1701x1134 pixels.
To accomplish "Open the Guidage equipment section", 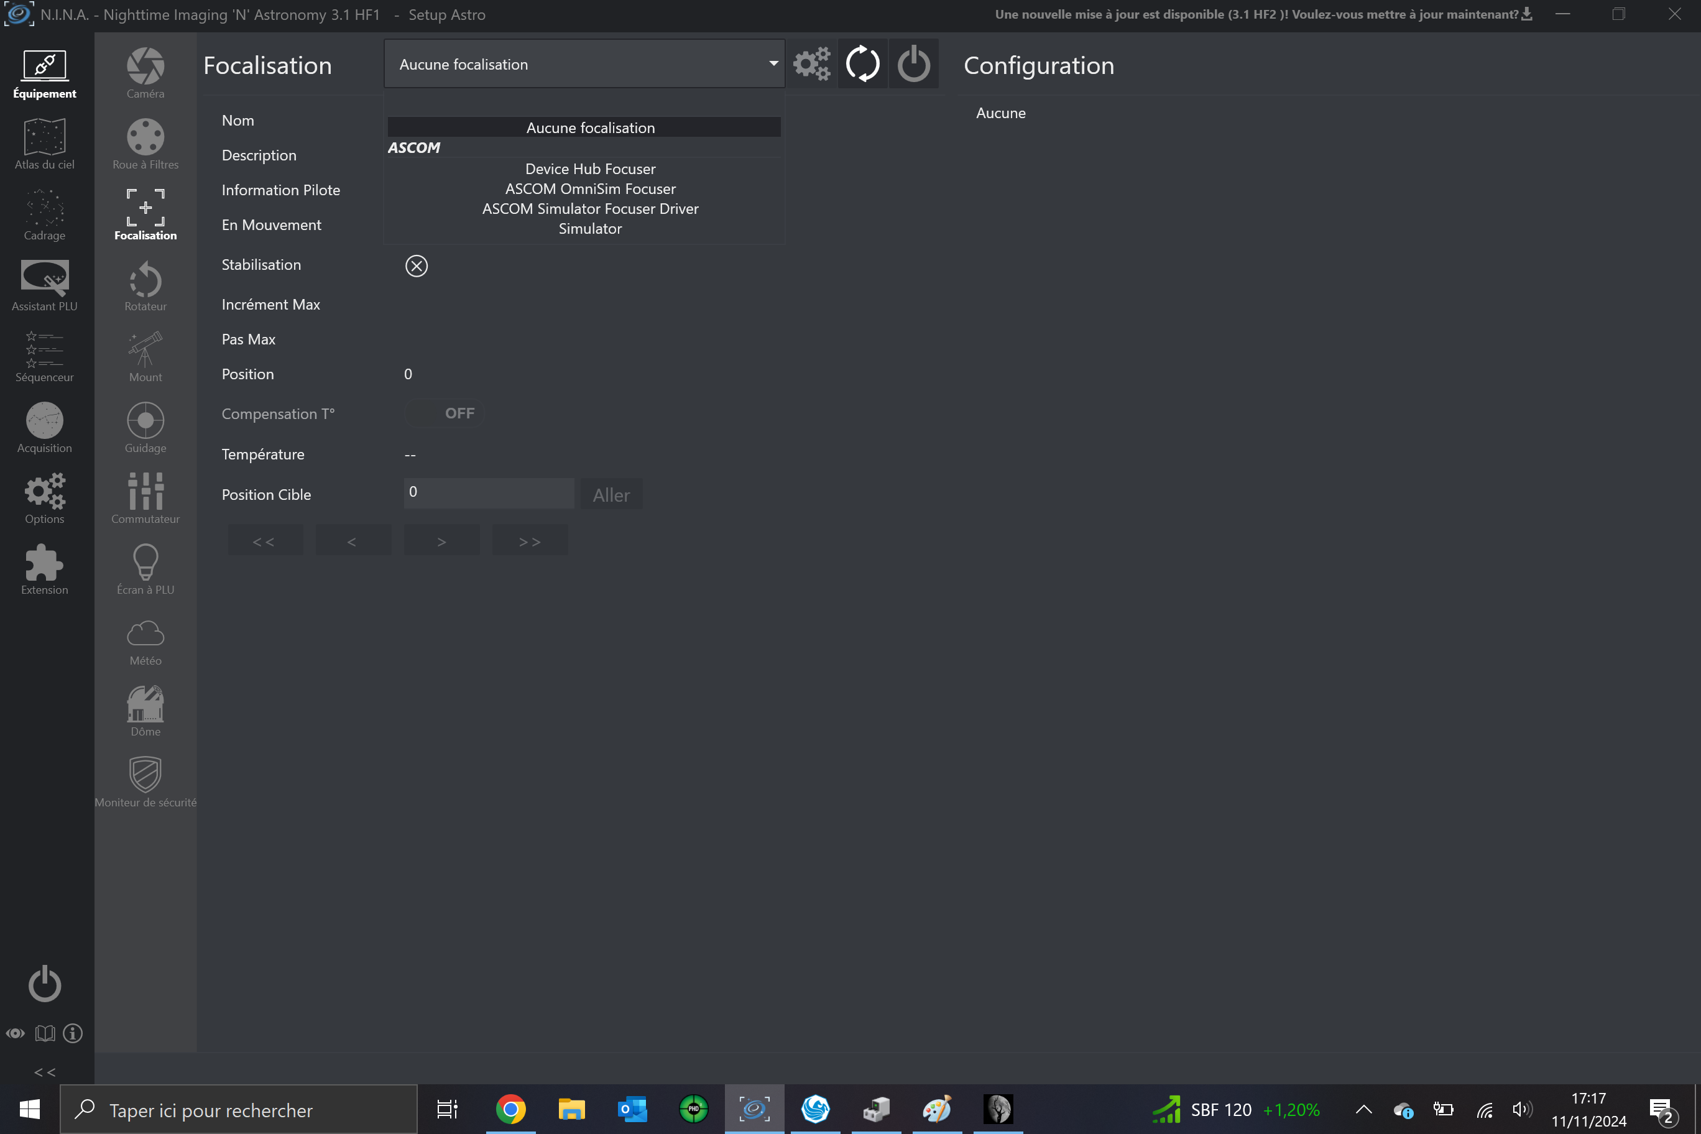I will [x=145, y=427].
